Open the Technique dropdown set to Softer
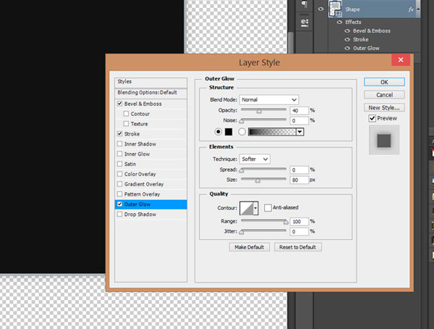 coord(255,159)
